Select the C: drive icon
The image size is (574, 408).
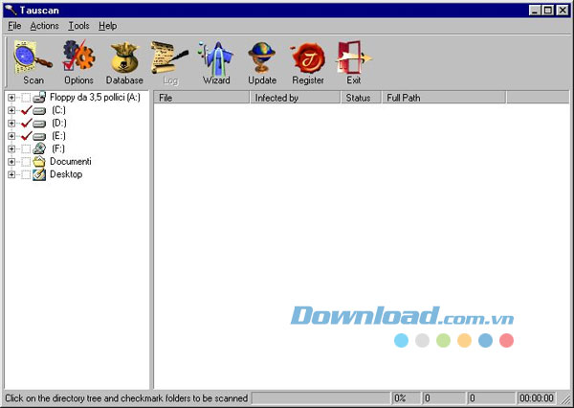pyautogui.click(x=39, y=110)
